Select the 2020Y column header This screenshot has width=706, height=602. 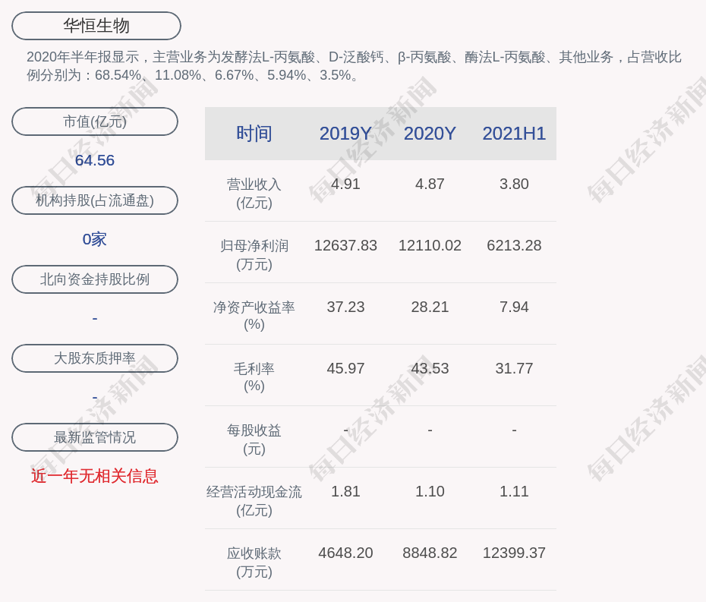point(430,134)
